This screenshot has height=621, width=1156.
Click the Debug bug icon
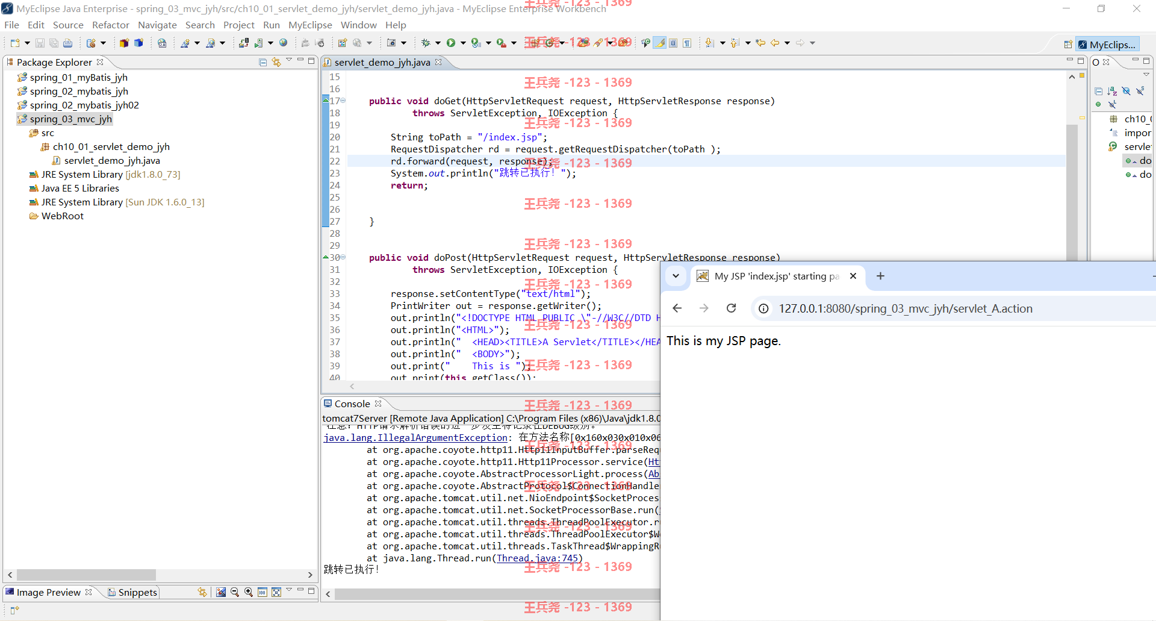tap(426, 43)
